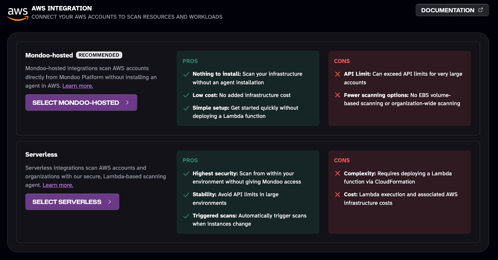
Task: Click checkmark beside Stability
Action: pos(186,195)
